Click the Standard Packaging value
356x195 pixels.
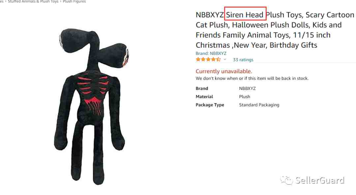pos(259,105)
